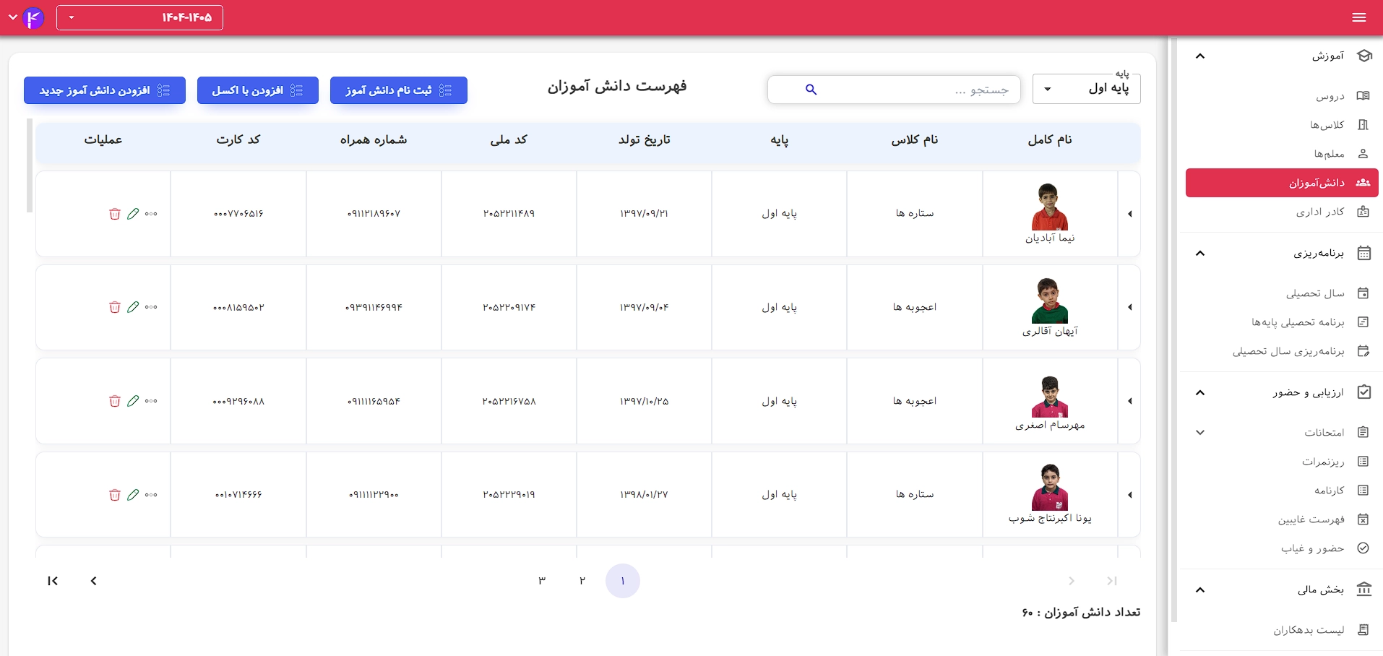Expand row details for مهرسام اصغری
This screenshot has width=1383, height=656.
tap(1129, 401)
